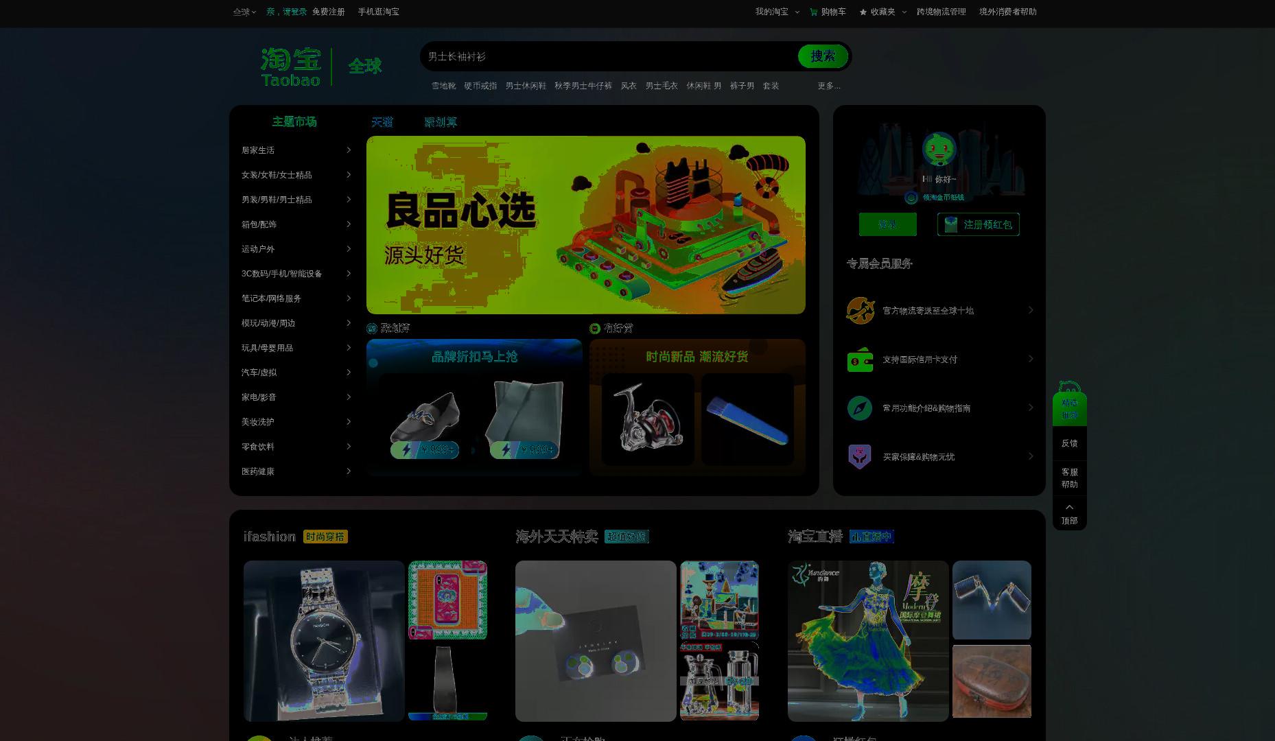
Task: Click the favorites star icon
Action: tap(863, 12)
